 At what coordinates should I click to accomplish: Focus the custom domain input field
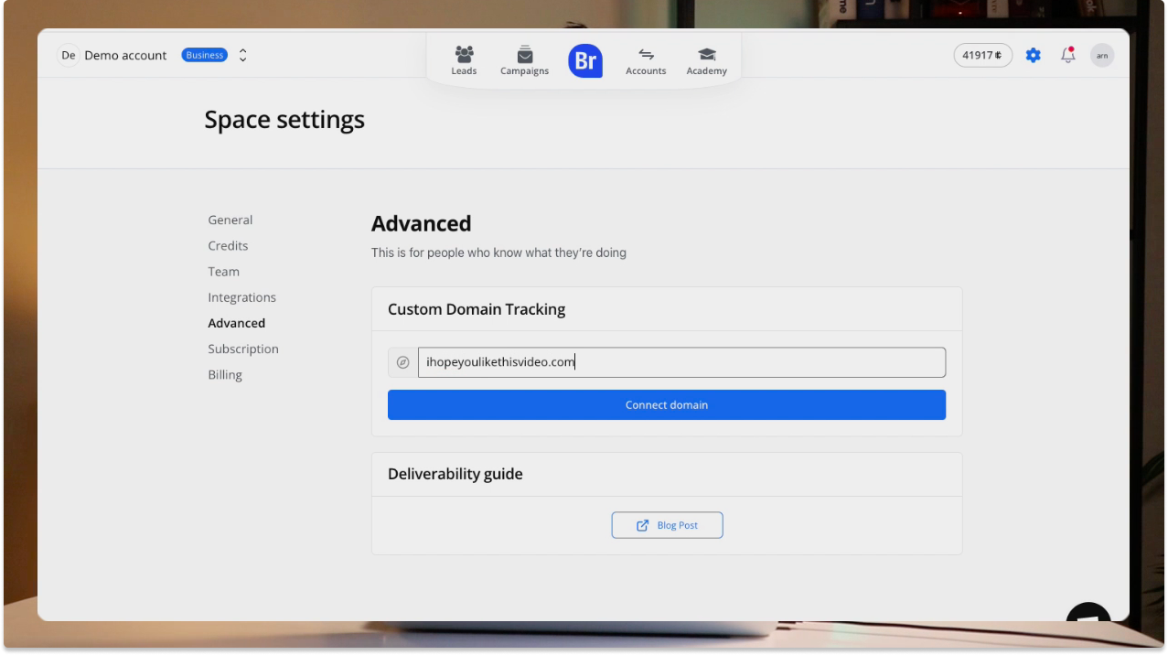681,362
